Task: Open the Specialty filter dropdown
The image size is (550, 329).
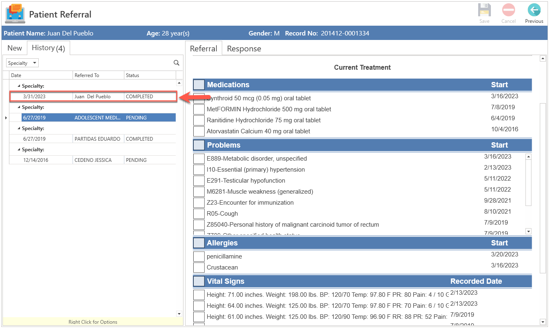Action: [x=22, y=63]
